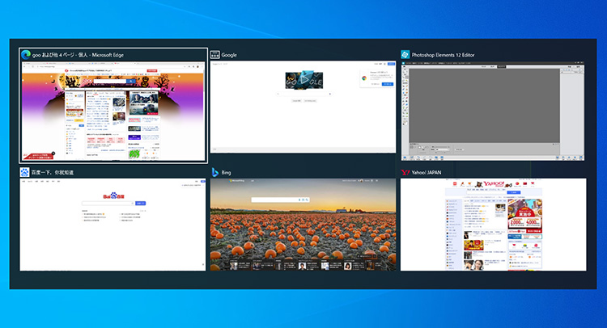The width and height of the screenshot is (607, 328).
Task: Click the Photoshop Elements 12 Editor app icon
Action: click(405, 55)
